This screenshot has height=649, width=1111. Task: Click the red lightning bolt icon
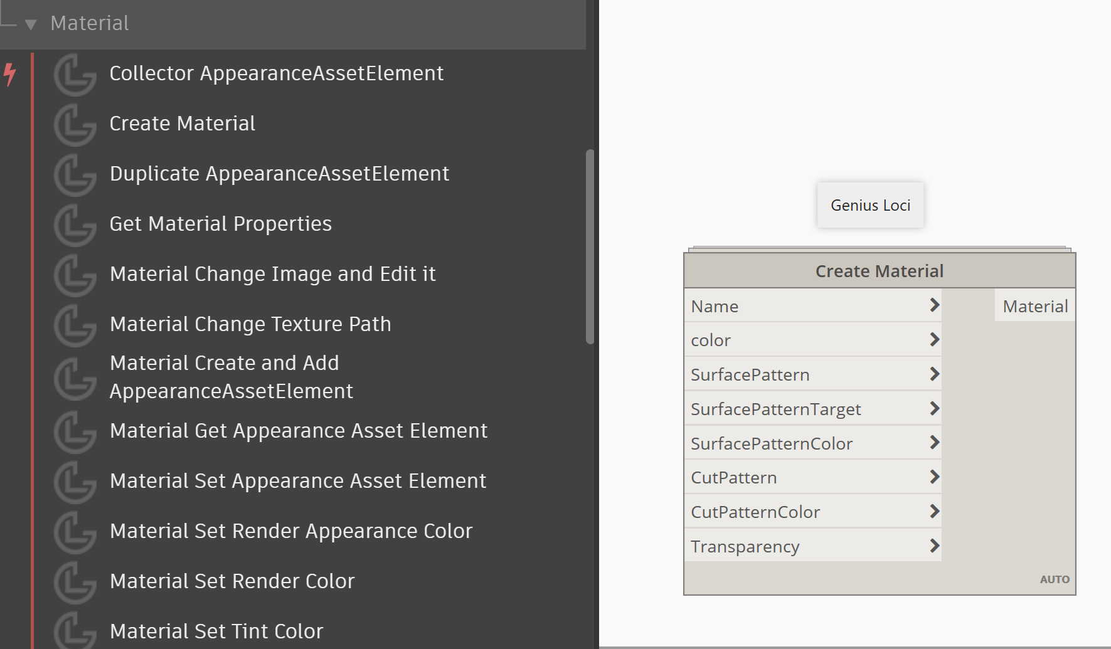click(9, 74)
